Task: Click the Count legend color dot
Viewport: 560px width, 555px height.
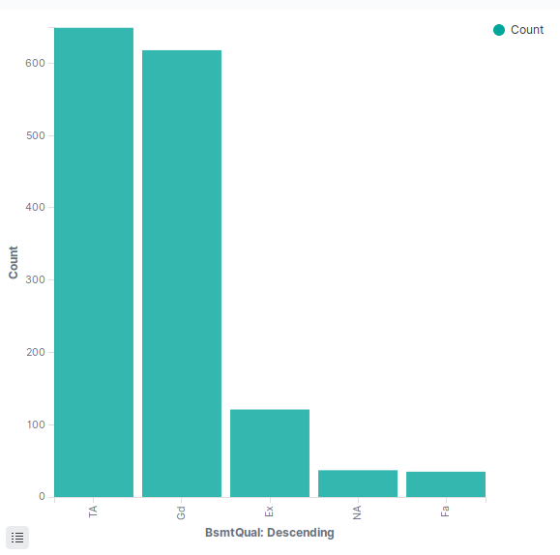Action: coord(498,30)
